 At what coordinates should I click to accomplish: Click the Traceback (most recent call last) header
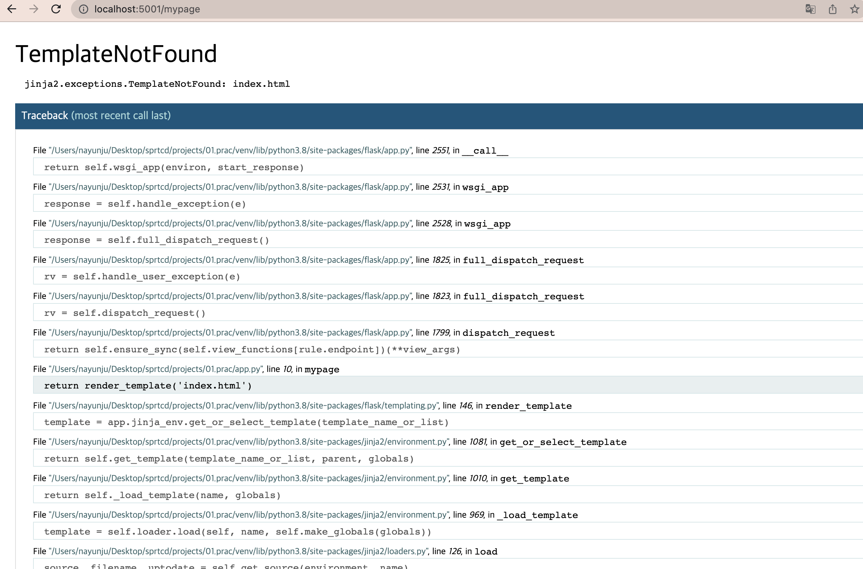439,116
